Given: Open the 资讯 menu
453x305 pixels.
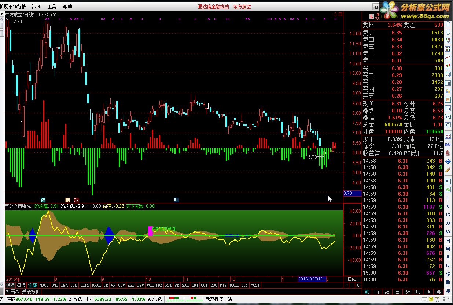Looking at the screenshot, I should (x=36, y=7).
